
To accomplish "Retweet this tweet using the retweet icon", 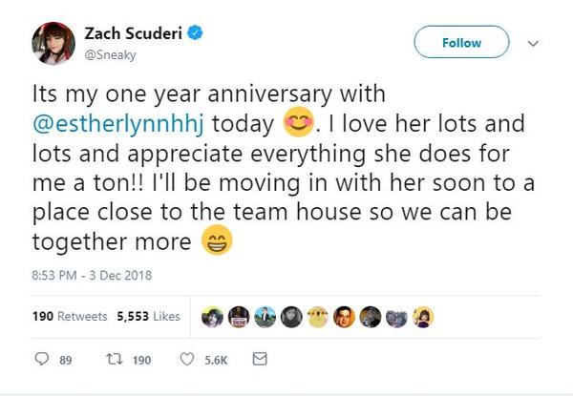I will [x=116, y=359].
